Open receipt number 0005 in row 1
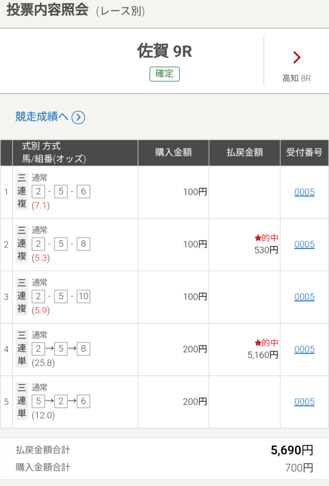329x486 pixels. 304,192
